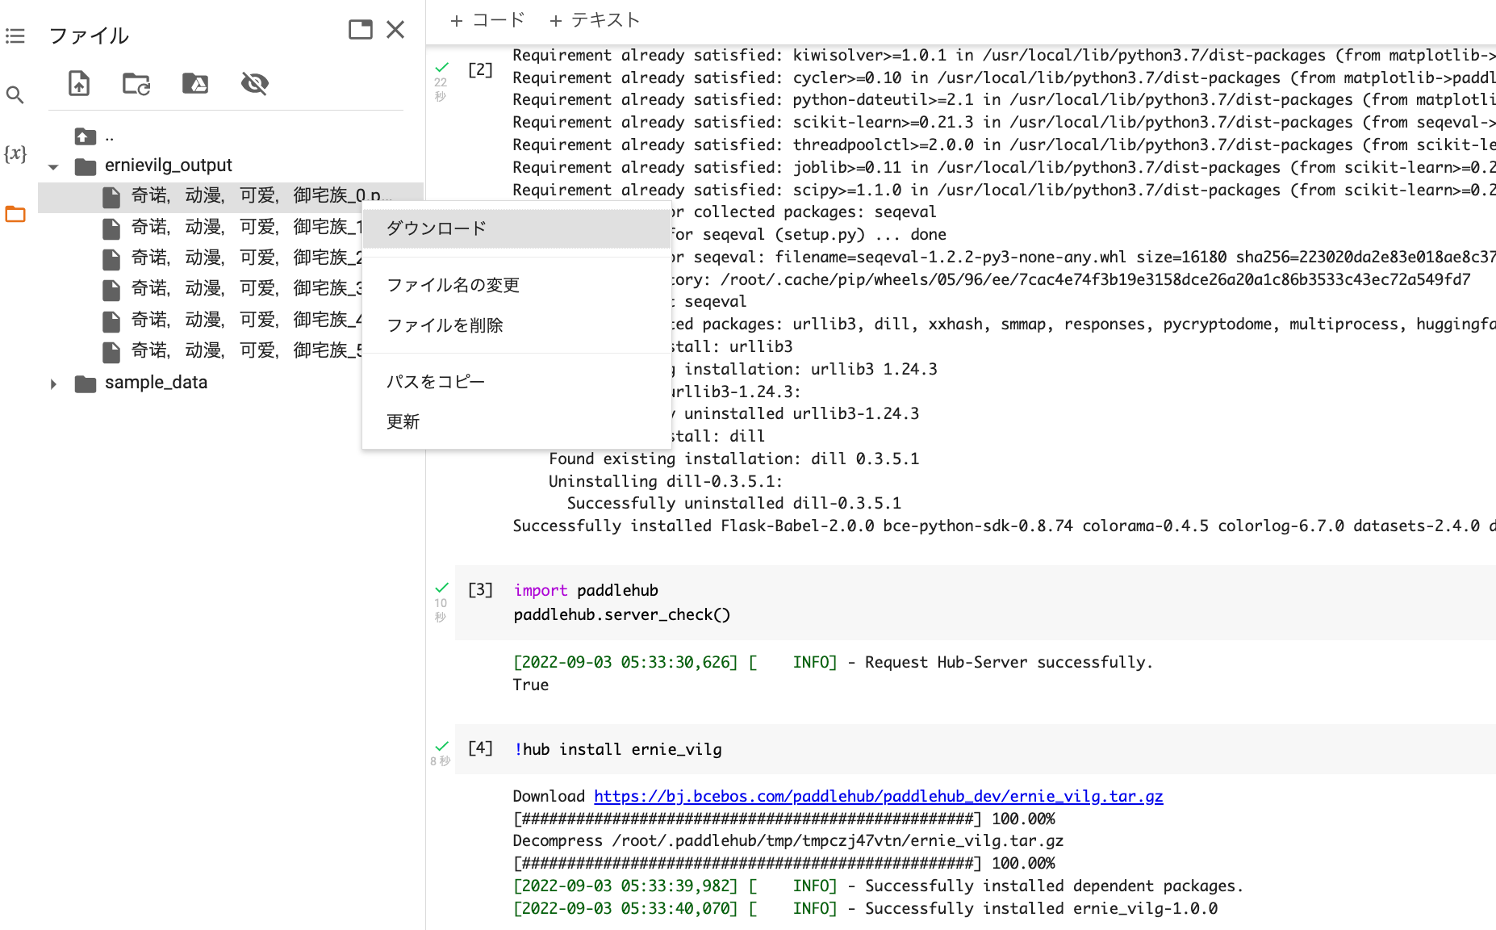This screenshot has height=930, width=1496.
Task: Click 'Successfully uninstalled dill-0.3.5.1' output line
Action: [733, 504]
